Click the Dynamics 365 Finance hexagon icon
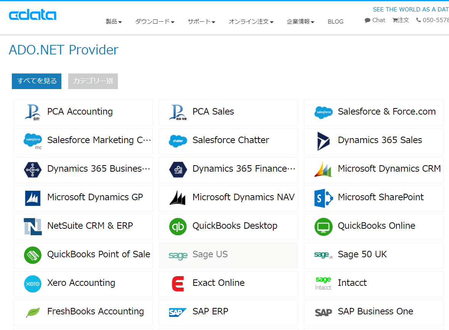The image size is (449, 330). pyautogui.click(x=178, y=170)
